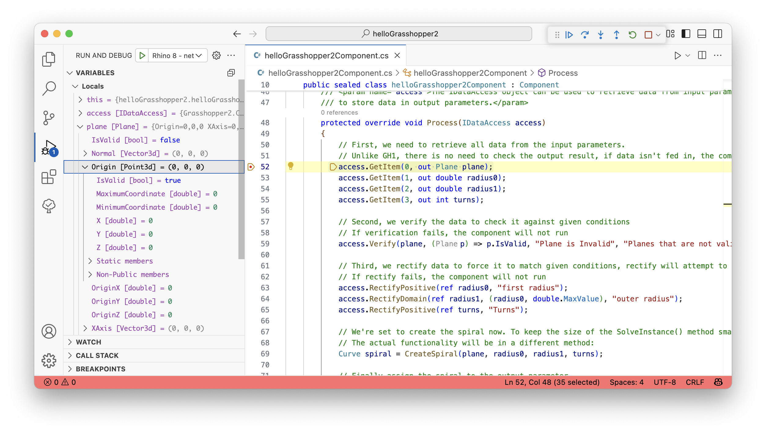Start debugging with green play button
Viewport: 766px width, 434px height.
coord(142,55)
